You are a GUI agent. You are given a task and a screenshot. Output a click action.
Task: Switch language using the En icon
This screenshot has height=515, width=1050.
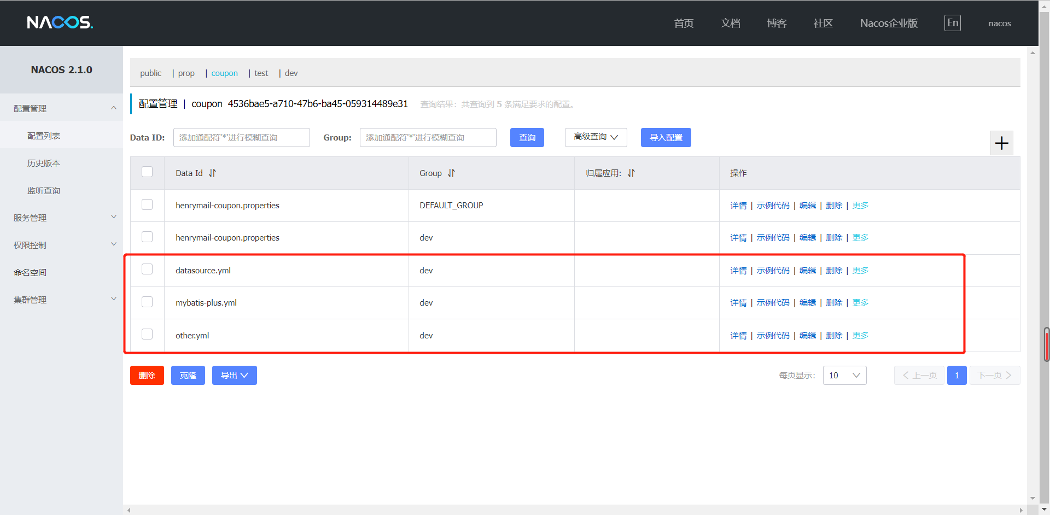point(952,23)
